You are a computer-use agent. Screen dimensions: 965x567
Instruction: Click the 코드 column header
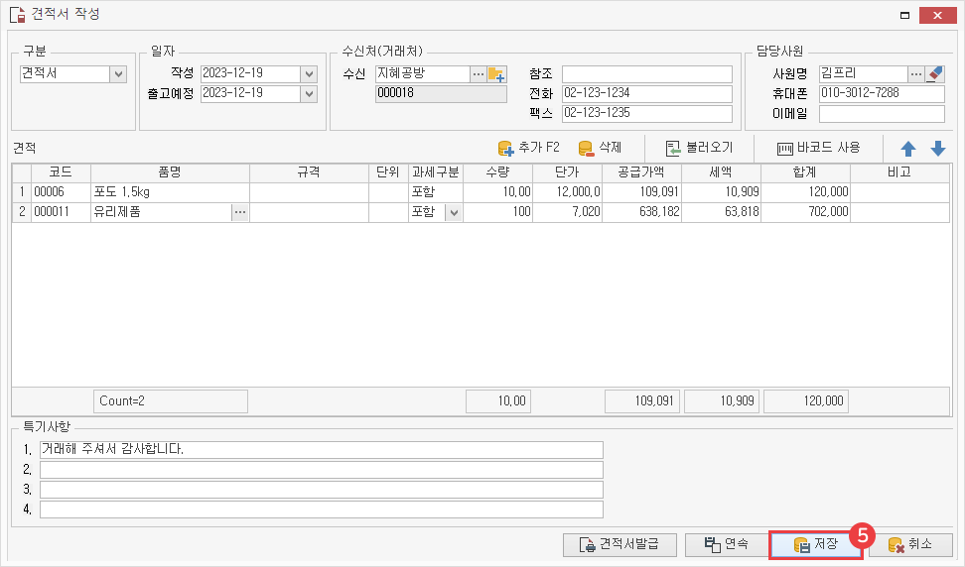point(61,172)
